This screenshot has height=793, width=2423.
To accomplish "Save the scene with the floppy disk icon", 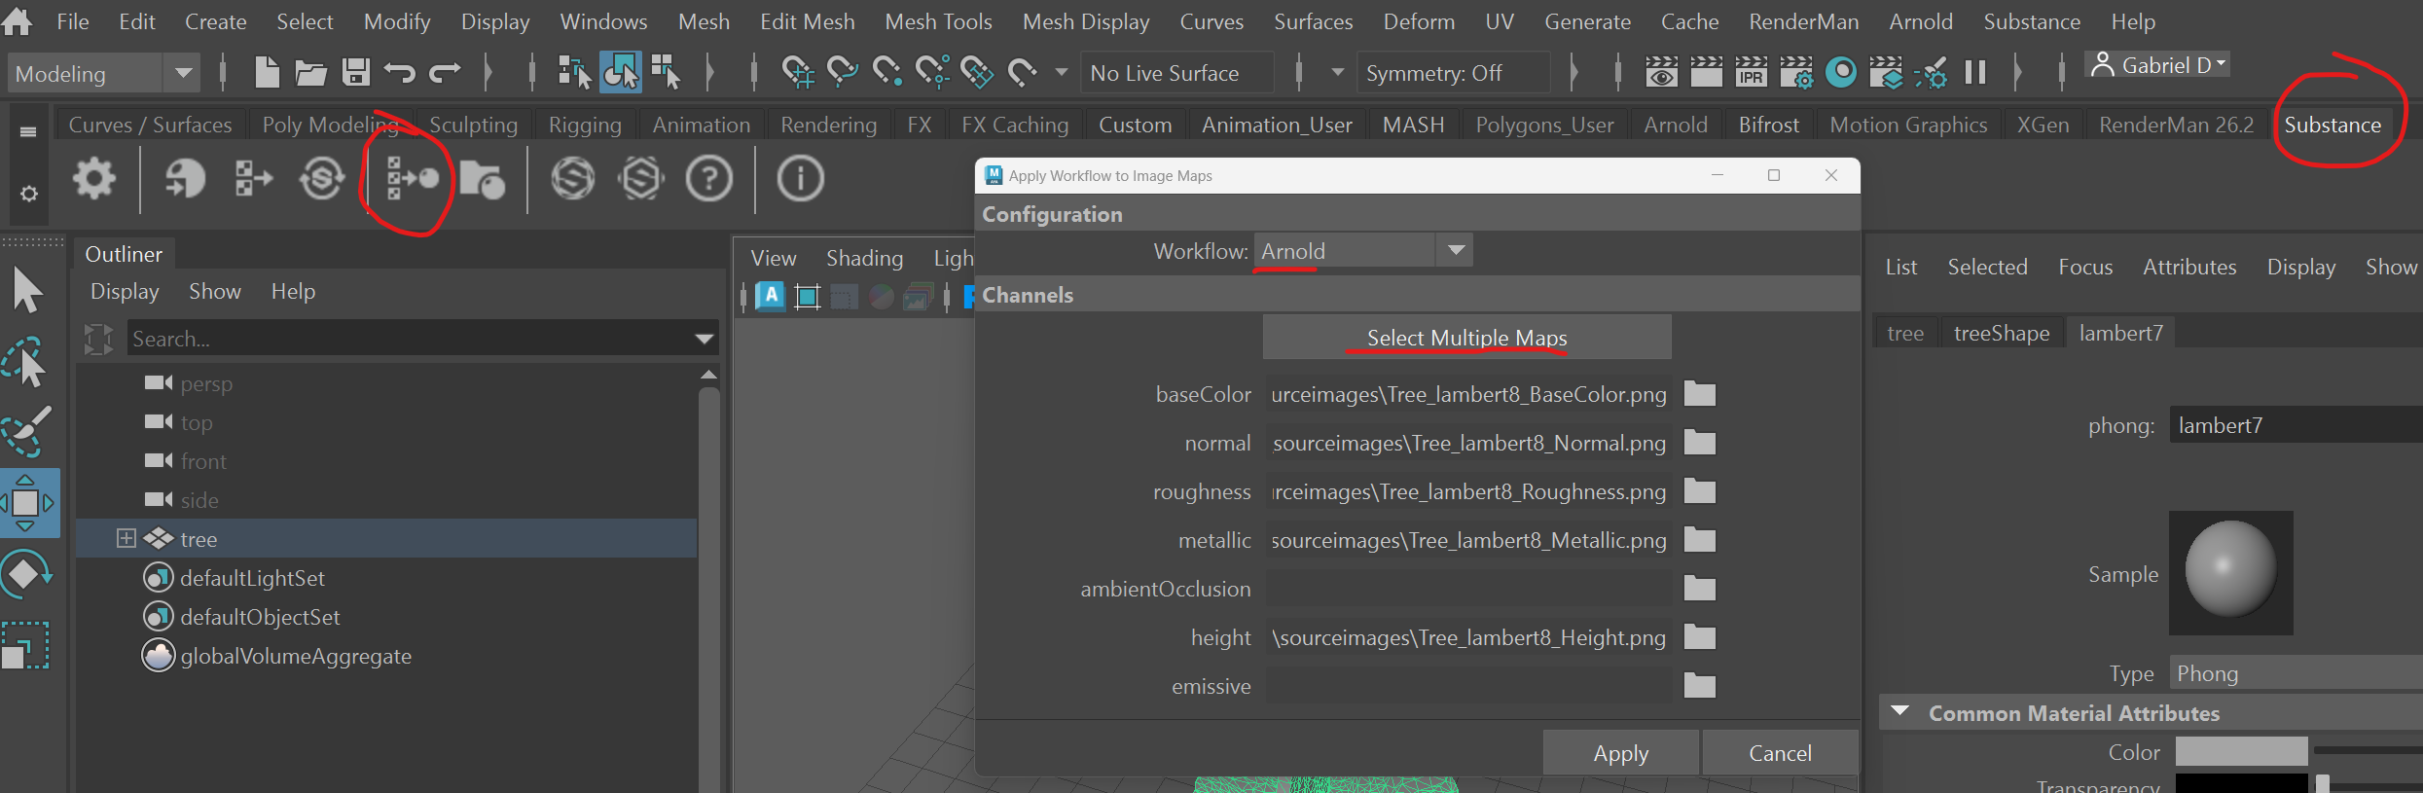I will pos(355,72).
